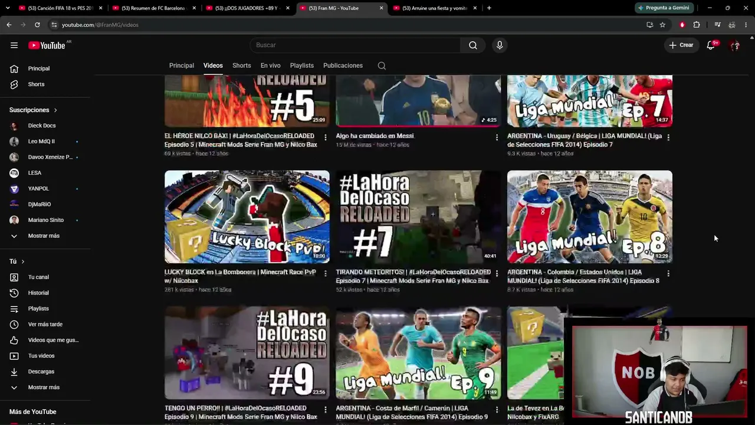Open options for Lucky Block en La Bombonera video
Image resolution: width=755 pixels, height=425 pixels.
point(325,273)
